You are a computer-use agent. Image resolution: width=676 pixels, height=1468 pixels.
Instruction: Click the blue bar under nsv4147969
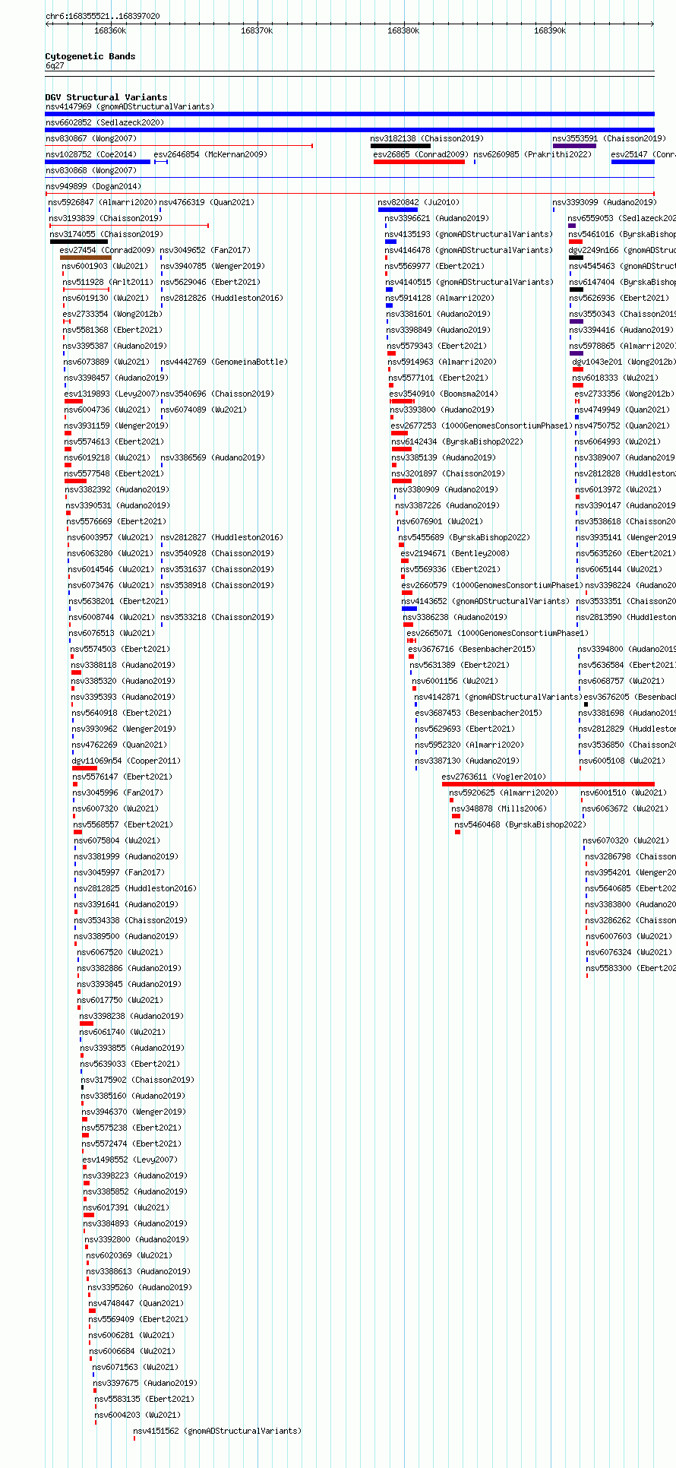coord(349,114)
